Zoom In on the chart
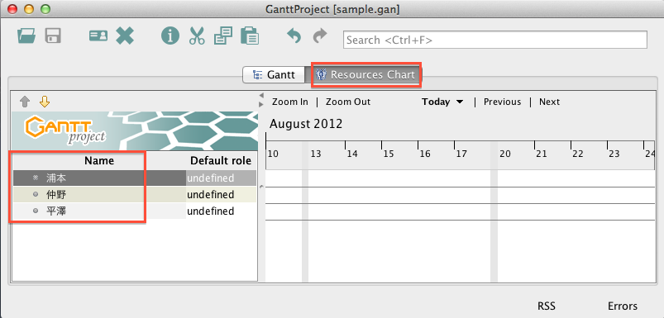 [290, 102]
